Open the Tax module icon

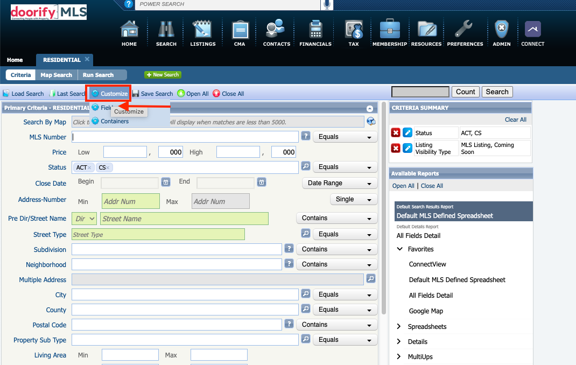tap(354, 30)
